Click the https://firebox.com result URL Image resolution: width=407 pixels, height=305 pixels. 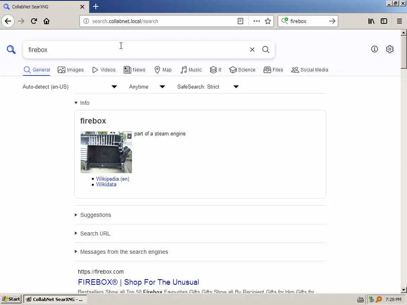pyautogui.click(x=101, y=272)
